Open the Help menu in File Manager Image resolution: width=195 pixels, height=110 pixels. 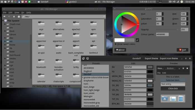pyautogui.click(x=29, y=13)
